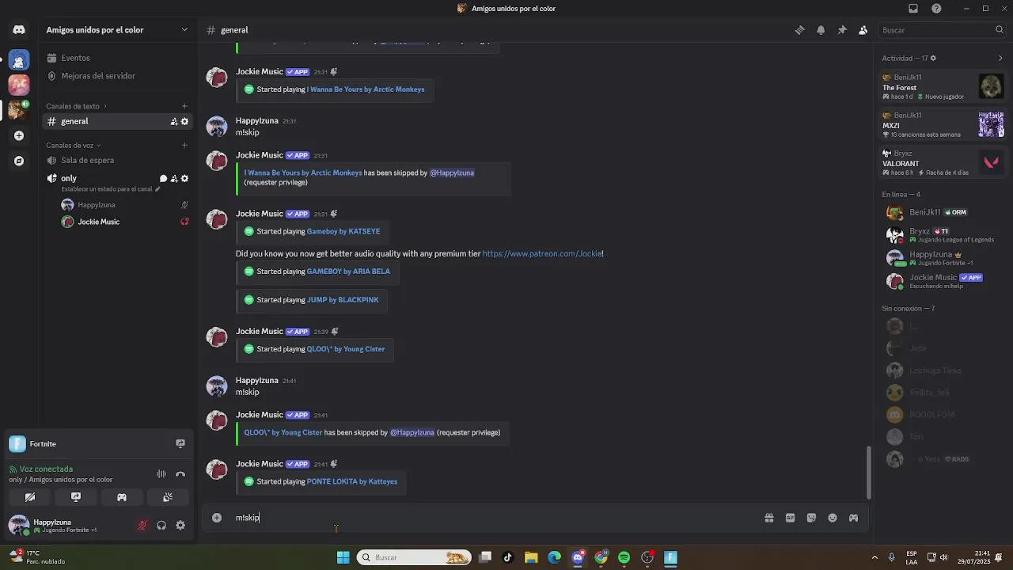Open the inbox icon in title bar
Screen dimensions: 1013x570
pos(913,9)
